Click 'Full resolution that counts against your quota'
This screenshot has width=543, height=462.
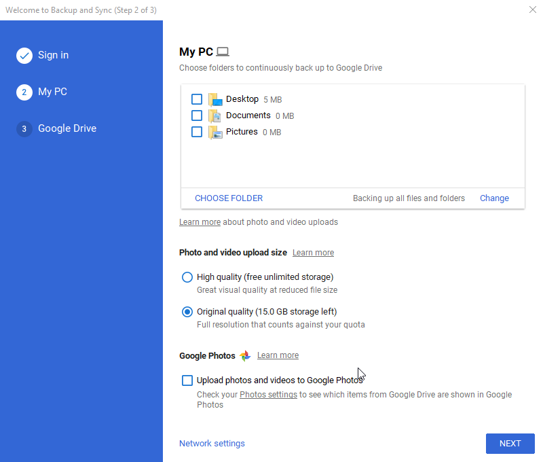(x=281, y=325)
